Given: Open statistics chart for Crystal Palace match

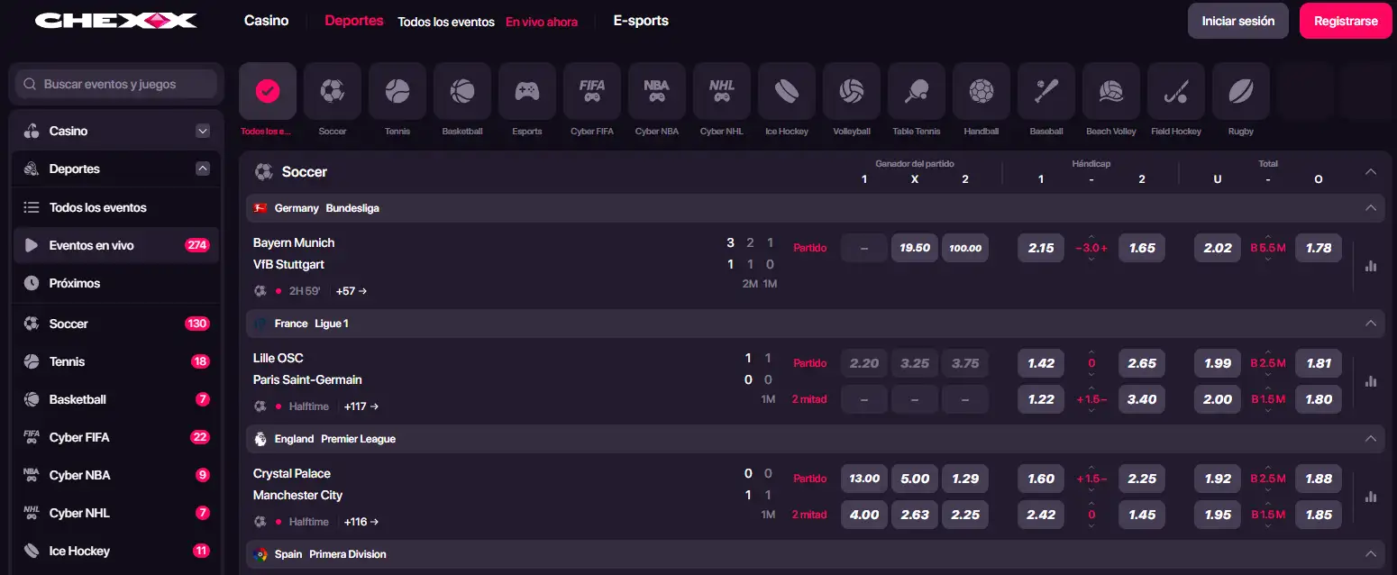Looking at the screenshot, I should pyautogui.click(x=1371, y=497).
